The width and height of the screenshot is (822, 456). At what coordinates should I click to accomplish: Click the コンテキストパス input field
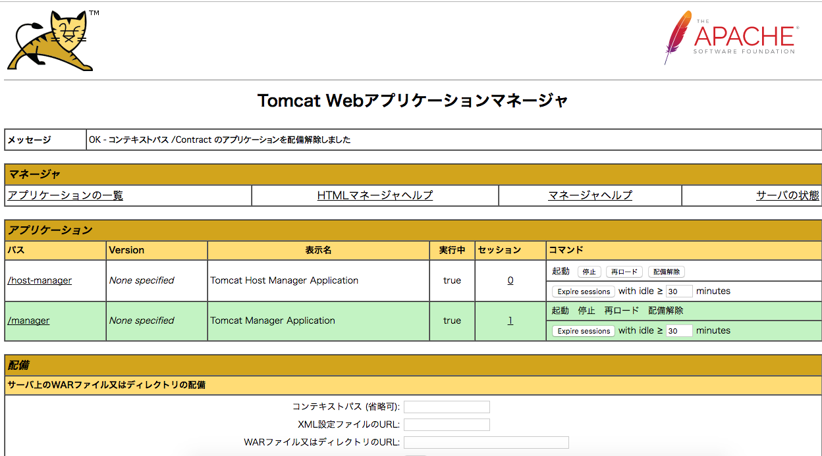[447, 407]
